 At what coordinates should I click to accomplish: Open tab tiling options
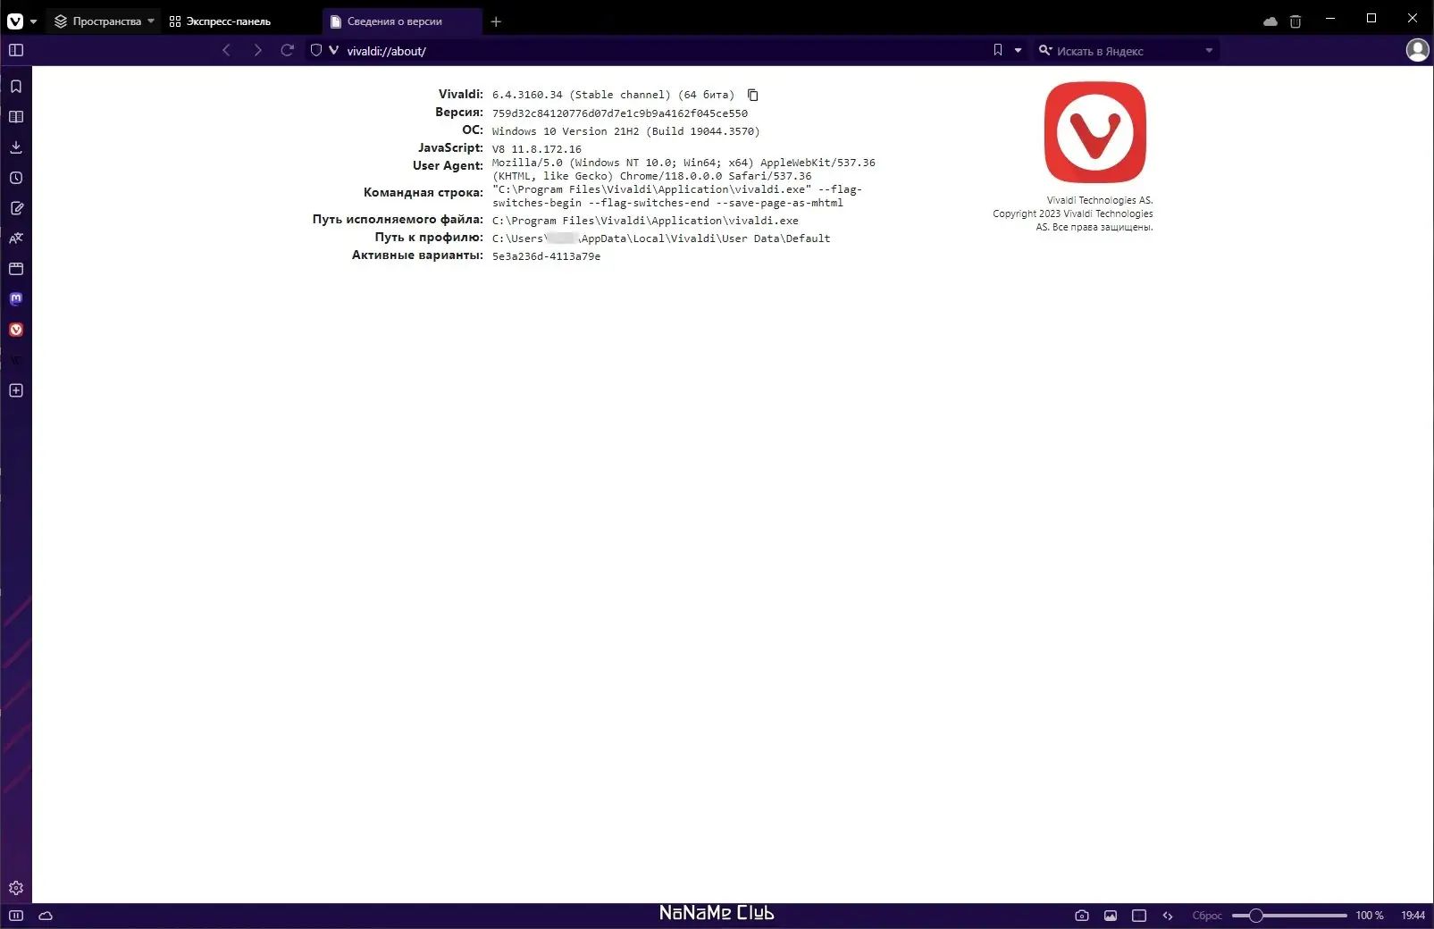pos(1139,916)
